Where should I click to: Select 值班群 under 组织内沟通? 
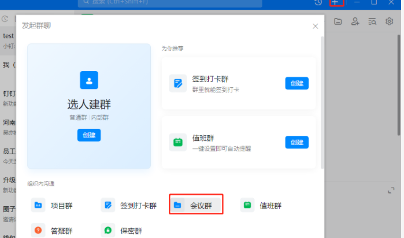[x=261, y=205]
